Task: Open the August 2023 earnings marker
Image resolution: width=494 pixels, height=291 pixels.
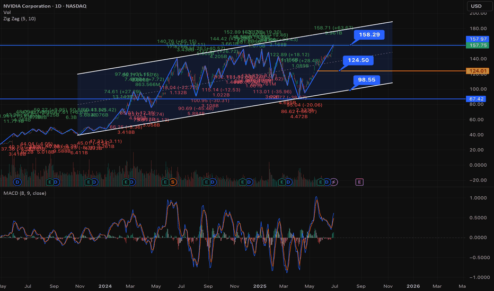Action: tap(49, 182)
